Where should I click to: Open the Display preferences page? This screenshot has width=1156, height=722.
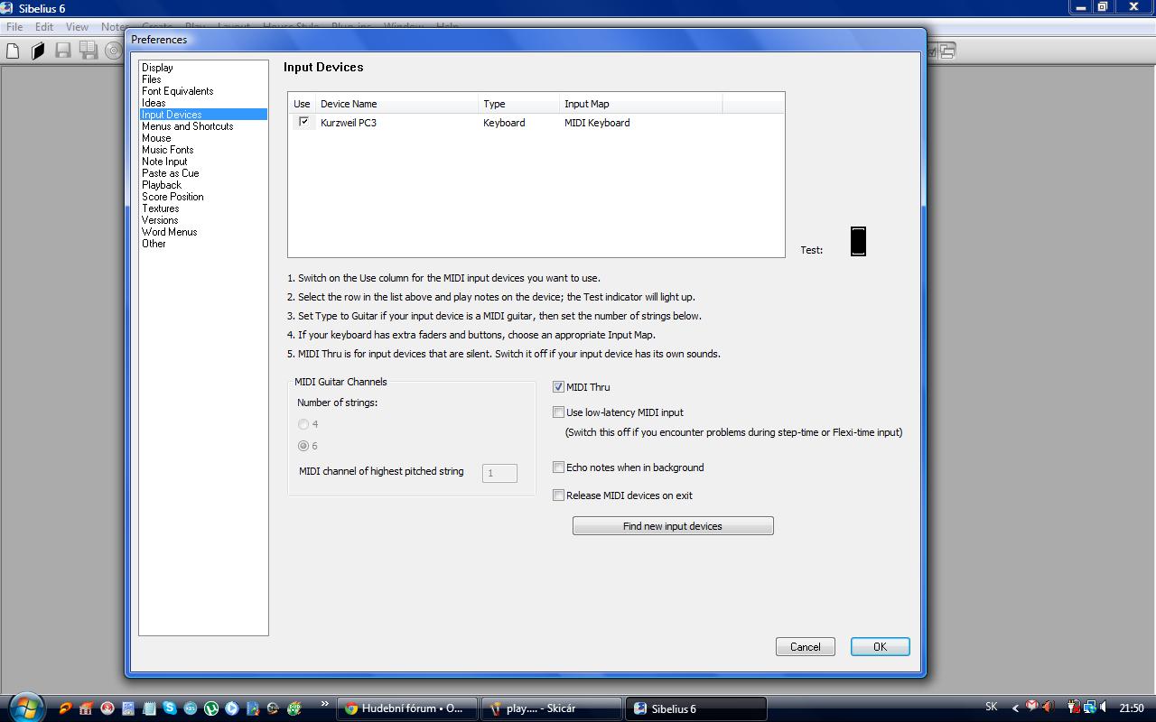(x=157, y=68)
